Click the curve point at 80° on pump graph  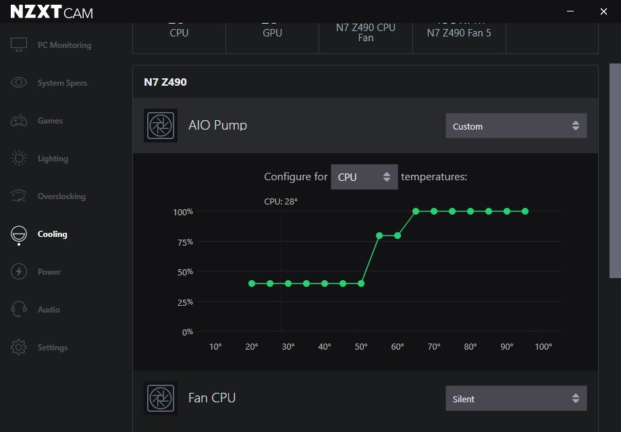click(x=470, y=211)
